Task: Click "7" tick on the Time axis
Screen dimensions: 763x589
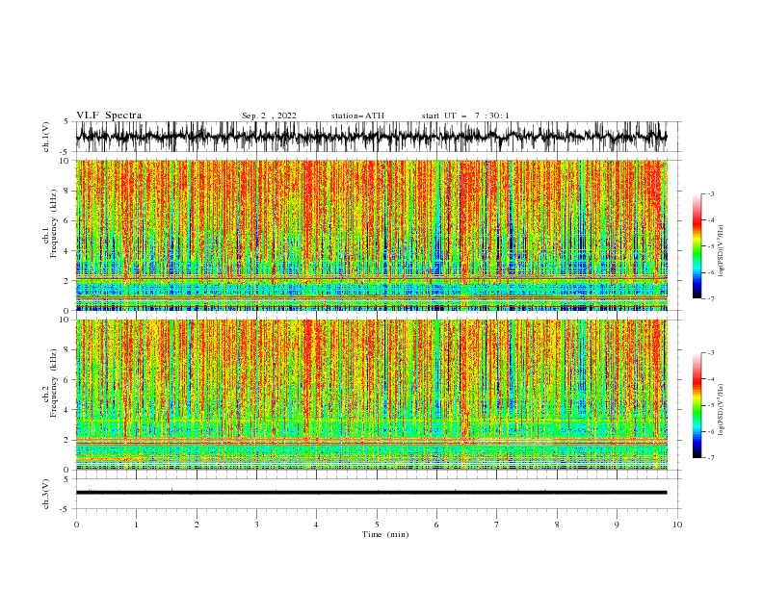Action: tap(497, 525)
